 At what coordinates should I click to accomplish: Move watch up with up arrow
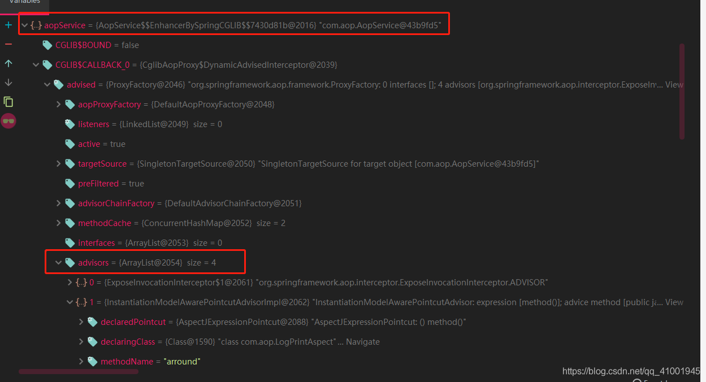8,63
